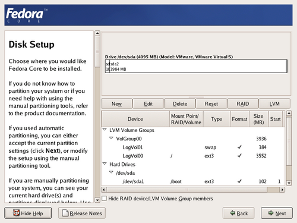Image resolution: width=297 pixels, height=223 pixels.
Task: Click the green left arrow icon on Back
Action: coord(232,213)
